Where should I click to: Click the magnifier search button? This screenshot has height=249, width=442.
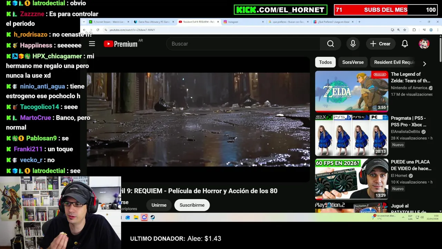330,44
